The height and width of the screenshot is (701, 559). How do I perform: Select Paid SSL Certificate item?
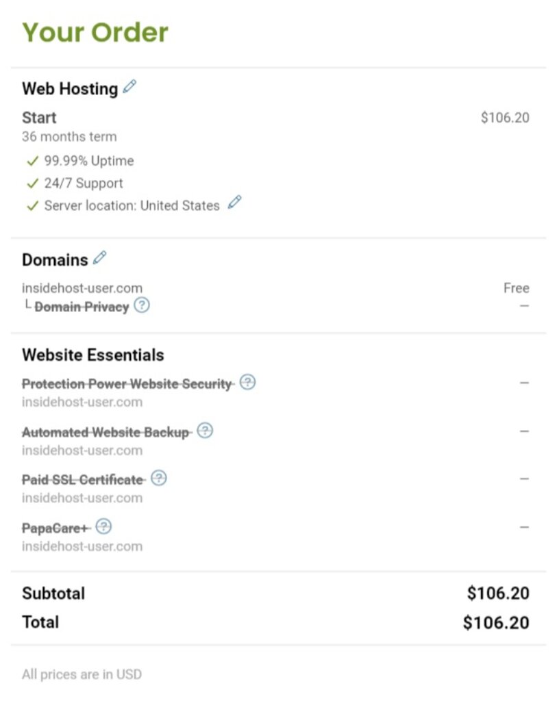tap(82, 480)
